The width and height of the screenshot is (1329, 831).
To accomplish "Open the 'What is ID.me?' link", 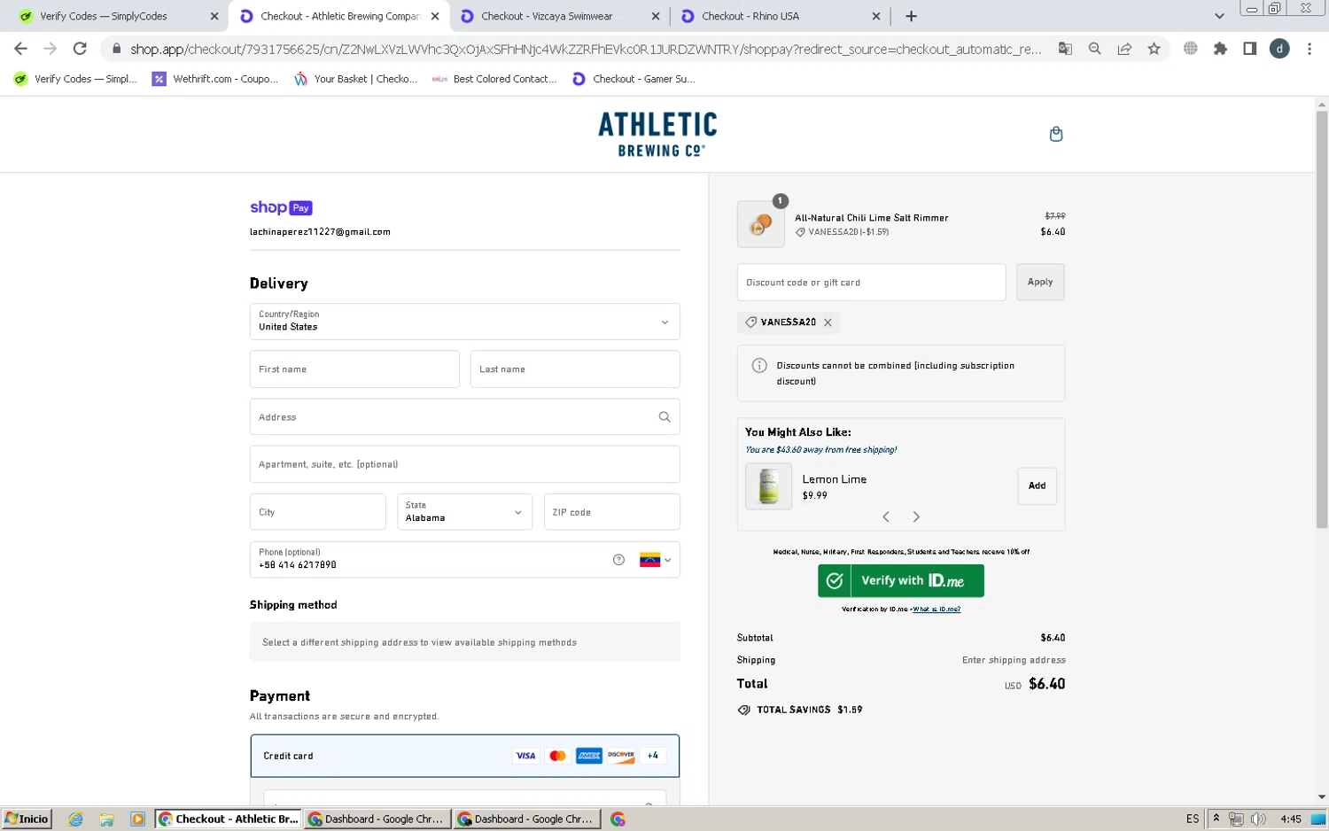I will [937, 610].
